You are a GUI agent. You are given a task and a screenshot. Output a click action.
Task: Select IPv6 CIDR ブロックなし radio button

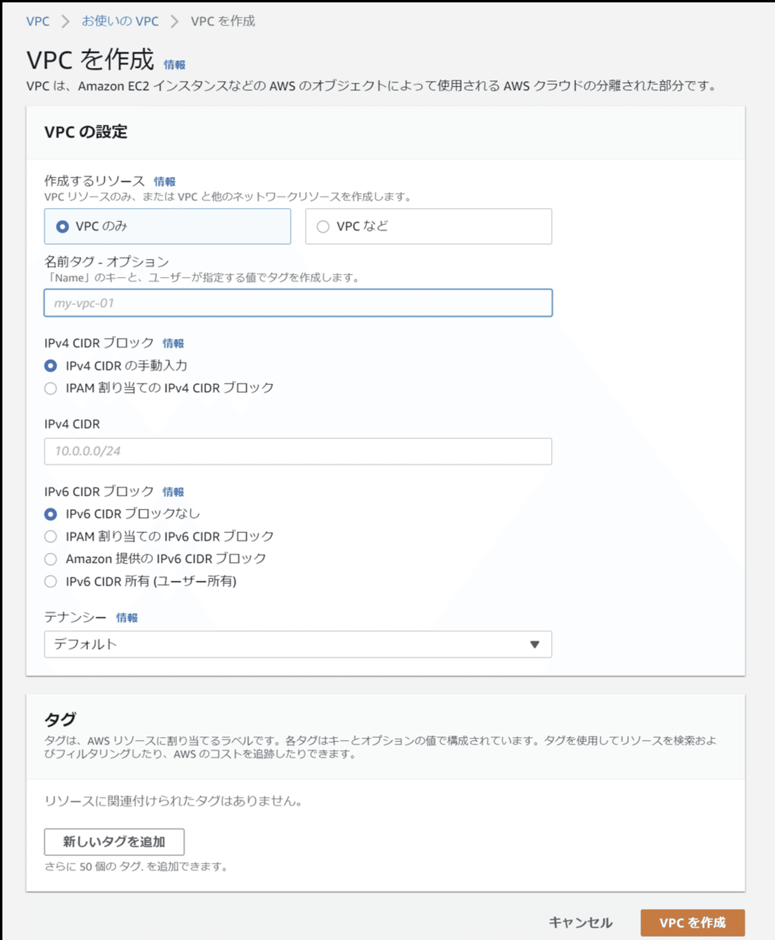pyautogui.click(x=50, y=514)
